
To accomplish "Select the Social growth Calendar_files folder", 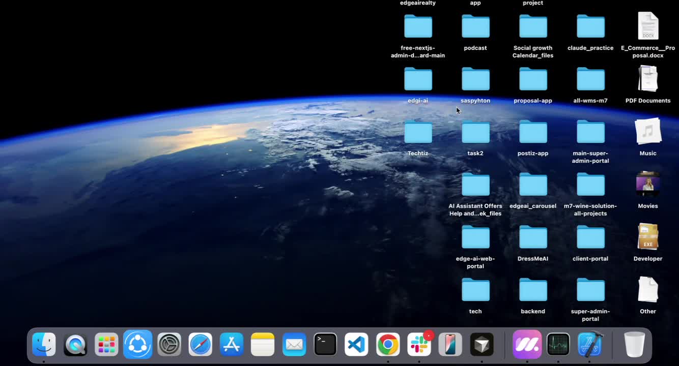I will pyautogui.click(x=533, y=26).
